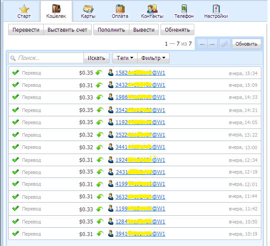This screenshot has height=246, width=270.
Task: Click the Телефон mobile phone icon
Action: pos(184,9)
